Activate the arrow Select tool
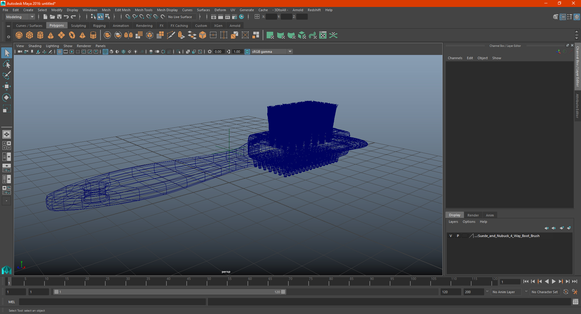Screen dimensions: 581x314 point(6,53)
